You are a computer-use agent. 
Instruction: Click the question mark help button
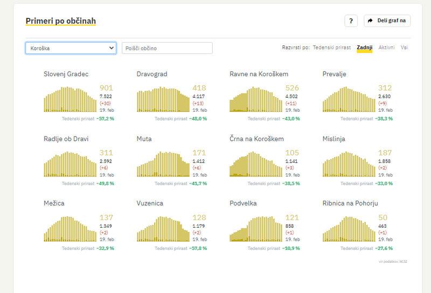(351, 21)
